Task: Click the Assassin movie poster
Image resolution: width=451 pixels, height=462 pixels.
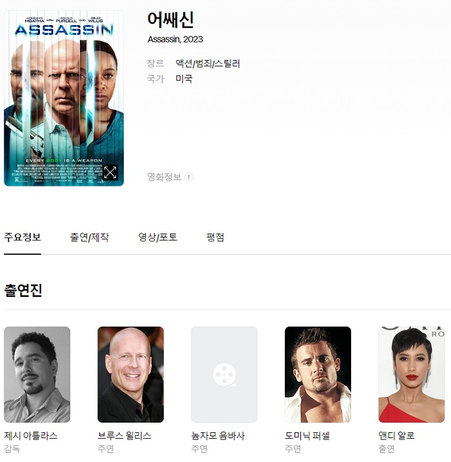Action: coord(64,99)
